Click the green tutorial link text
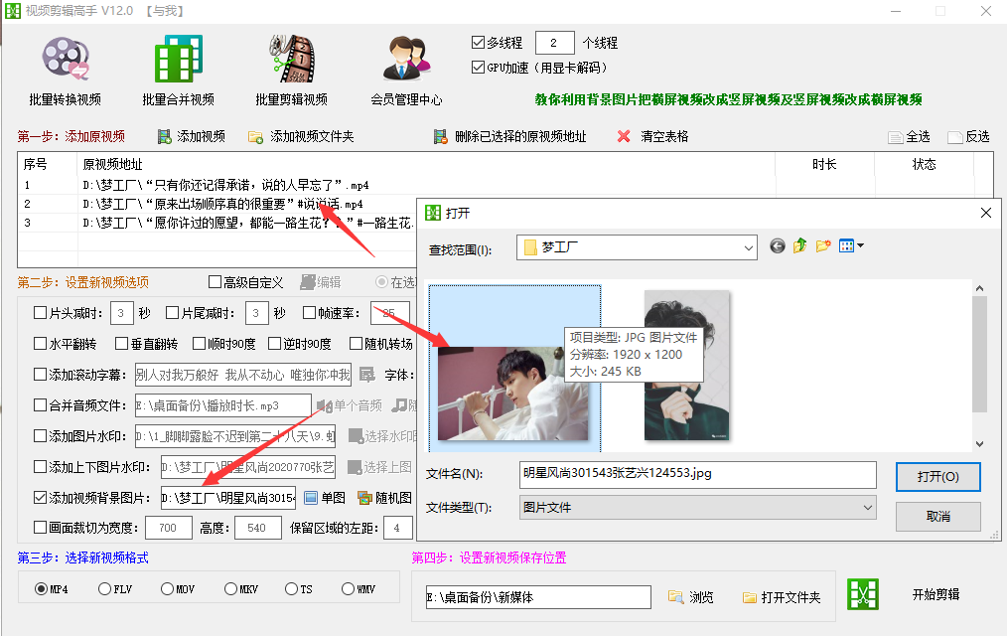Viewport: 1007px width, 636px height. [x=728, y=99]
